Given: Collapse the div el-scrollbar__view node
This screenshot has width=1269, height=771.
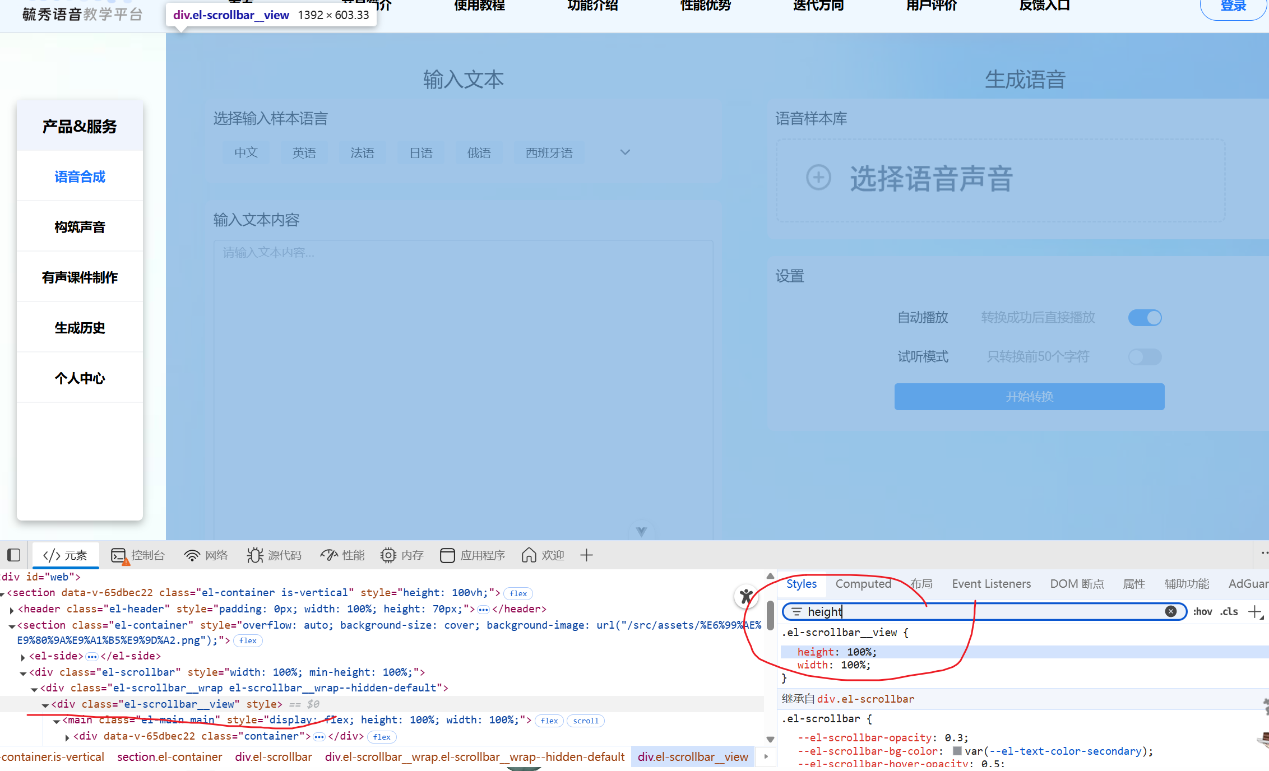Looking at the screenshot, I should click(45, 705).
